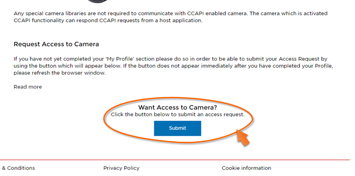Click the 'Want Access to Camera?' heading
355x176 pixels.
tap(177, 107)
